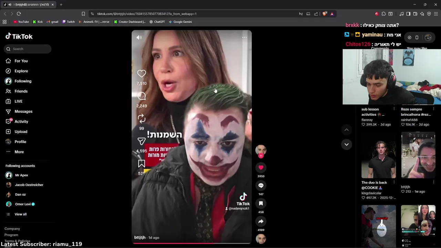Open the Upload page
This screenshot has height=248, width=441.
click(x=21, y=132)
